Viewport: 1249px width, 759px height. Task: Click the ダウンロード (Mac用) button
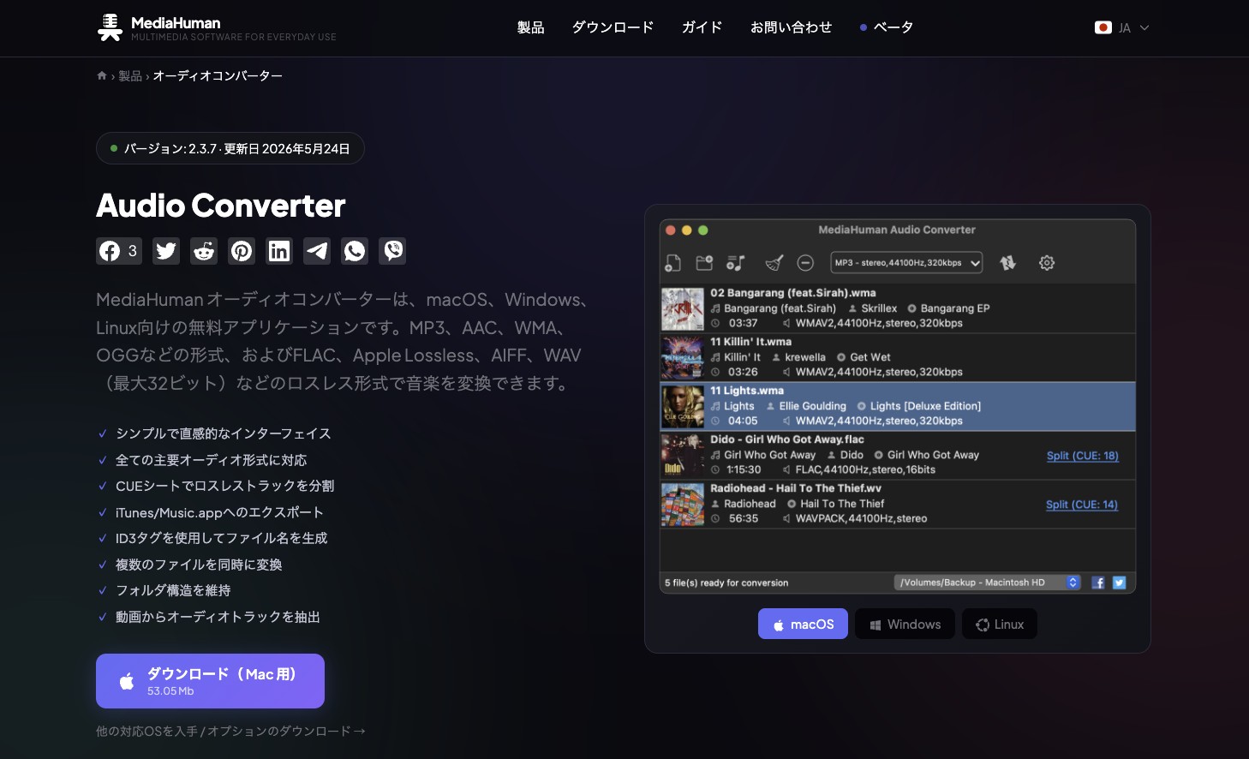[x=210, y=681]
